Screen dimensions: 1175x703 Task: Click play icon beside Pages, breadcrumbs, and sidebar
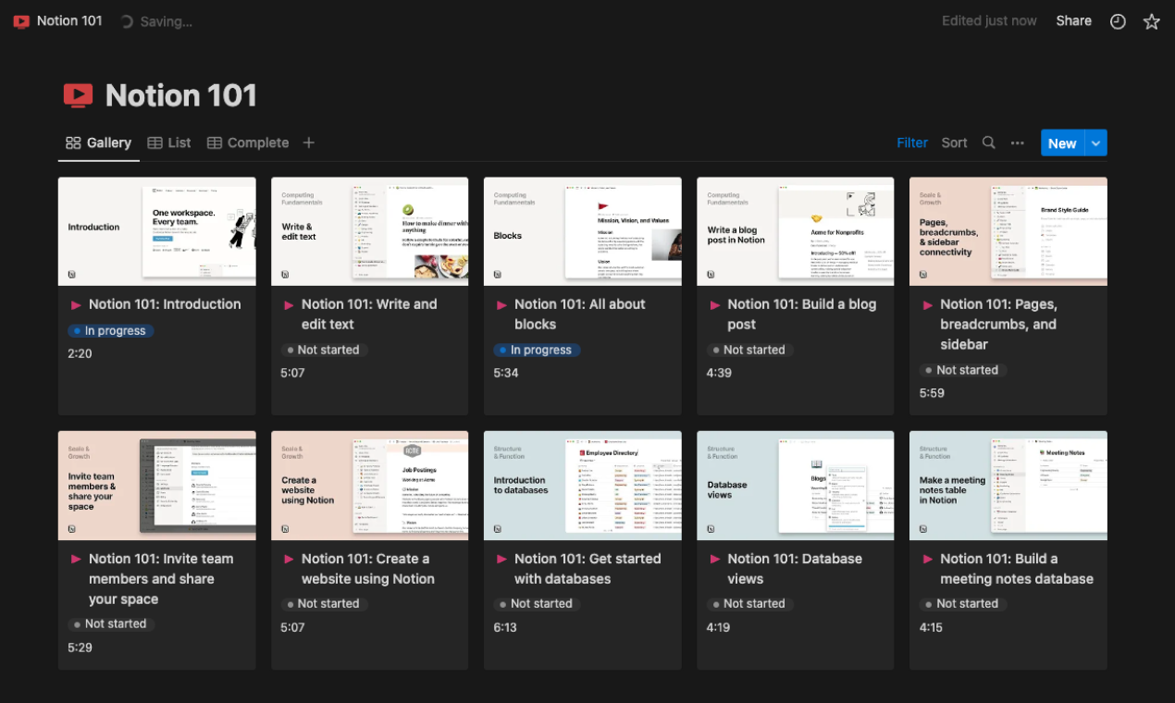[x=927, y=304]
